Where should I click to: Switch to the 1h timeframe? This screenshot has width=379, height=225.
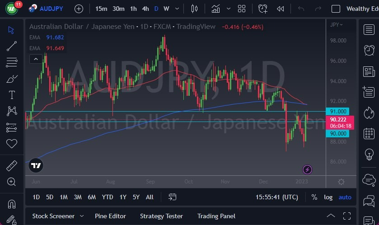(x=133, y=9)
